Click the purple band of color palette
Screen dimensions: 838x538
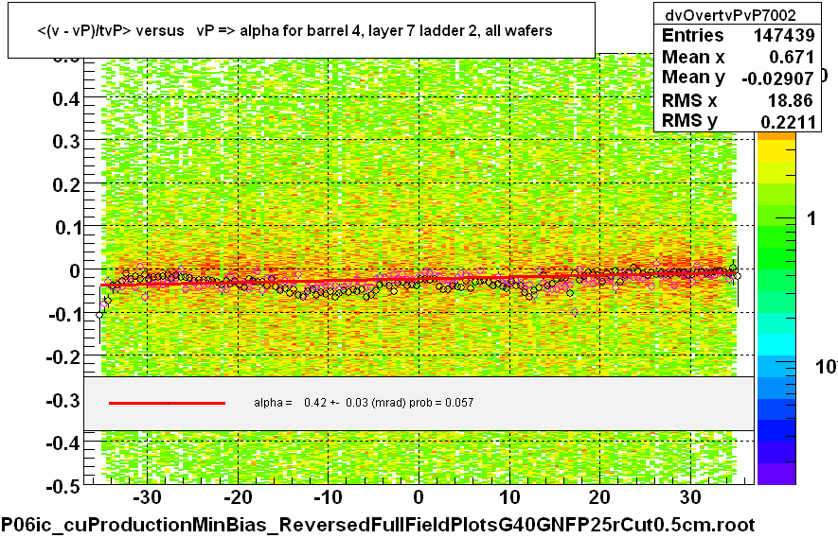[776, 474]
